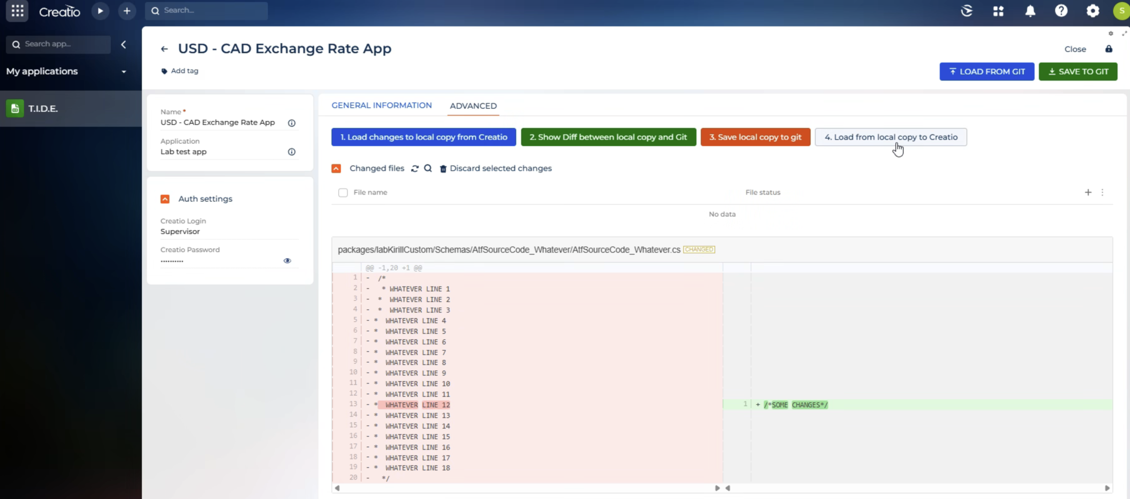Toggle the select-all File name checkbox
The width and height of the screenshot is (1130, 499).
click(x=343, y=193)
